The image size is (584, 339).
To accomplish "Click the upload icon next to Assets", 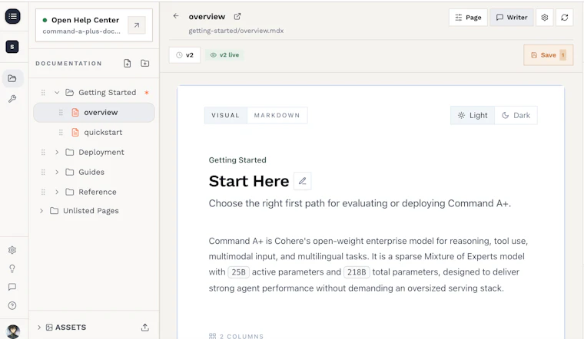I will point(145,327).
